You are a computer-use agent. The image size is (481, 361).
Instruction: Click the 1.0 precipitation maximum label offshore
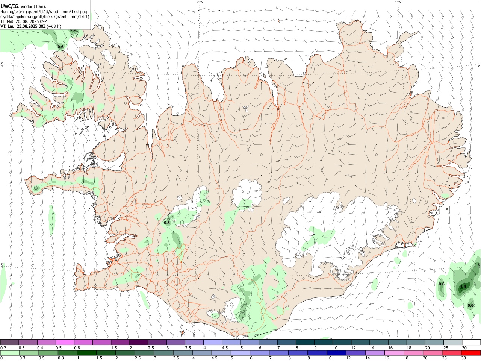point(463,287)
